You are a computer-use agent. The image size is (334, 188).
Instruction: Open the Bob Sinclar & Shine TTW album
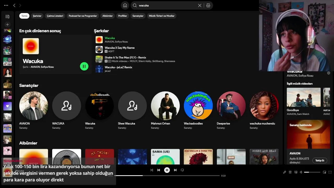(x=198, y=157)
